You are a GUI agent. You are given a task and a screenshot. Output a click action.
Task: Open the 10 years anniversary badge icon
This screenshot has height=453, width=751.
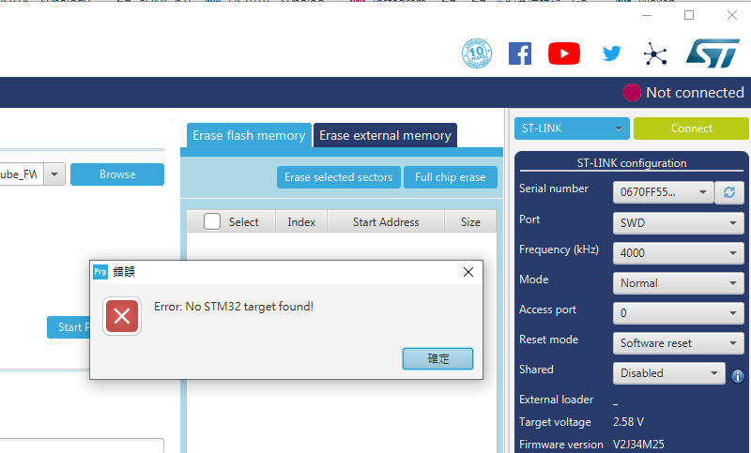pyautogui.click(x=477, y=53)
